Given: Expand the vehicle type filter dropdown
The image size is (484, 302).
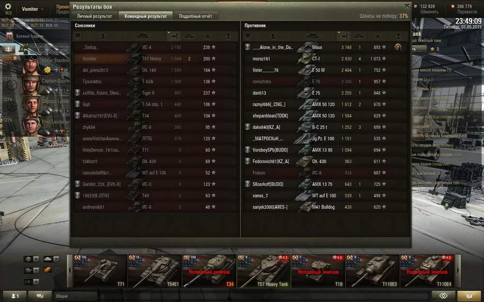Looking at the screenshot, I should coord(52,259).
